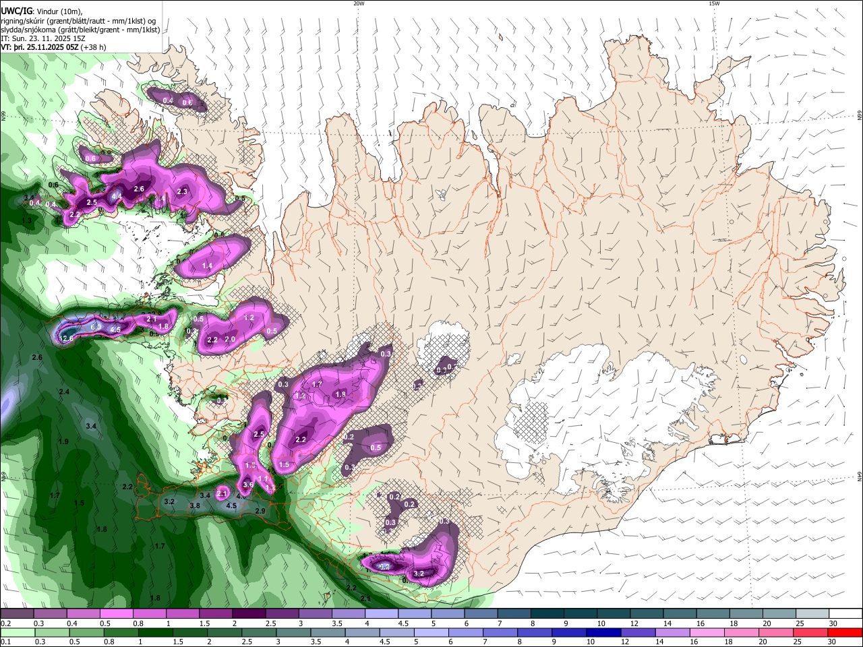This screenshot has height=647, width=863.
Task: Pick the medium green 0.5 rain legend swatch
Action: [x=85, y=633]
